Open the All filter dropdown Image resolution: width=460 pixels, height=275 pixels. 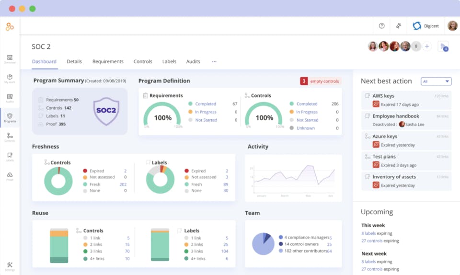(x=436, y=81)
